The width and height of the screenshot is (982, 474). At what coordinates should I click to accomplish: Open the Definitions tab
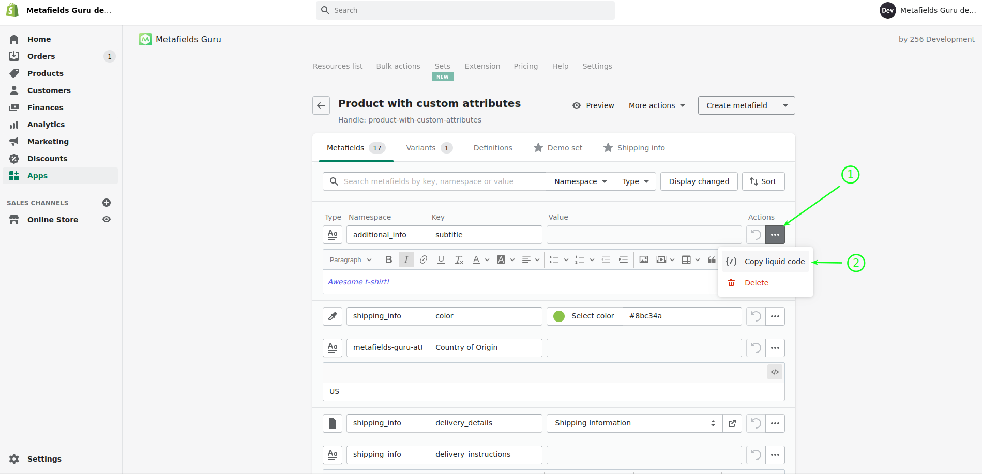(493, 148)
